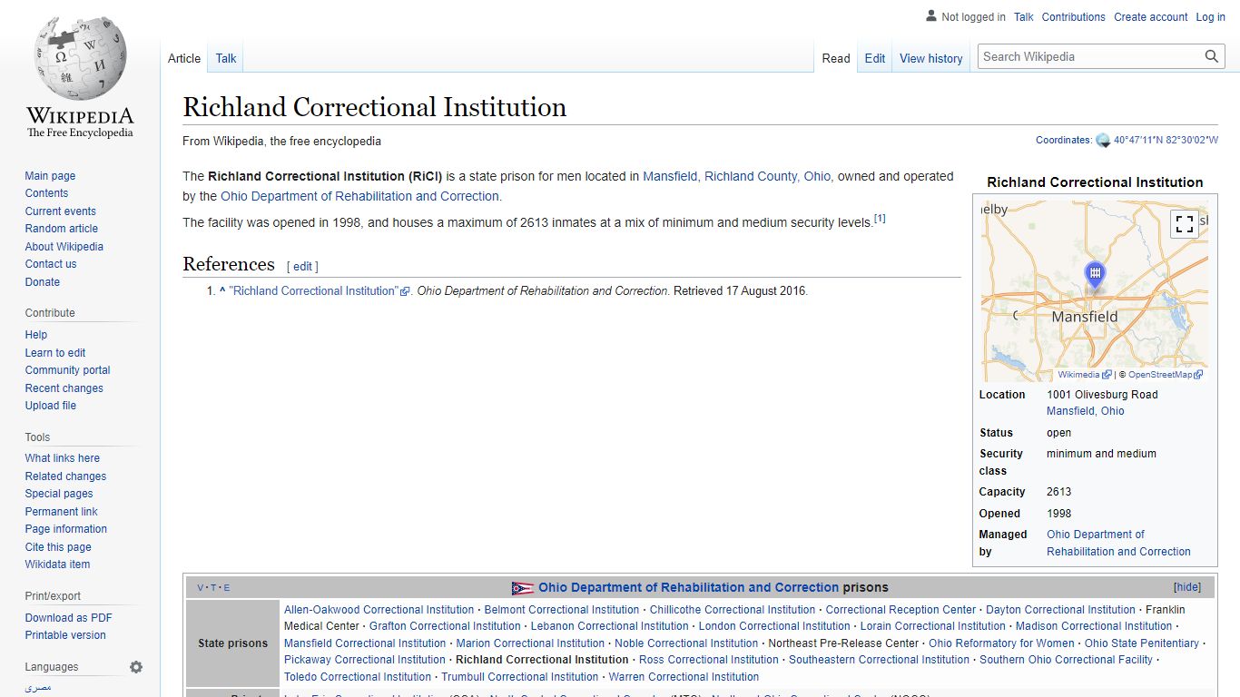Viewport: 1240px width, 697px height.
Task: Open the Create account link
Action: [1151, 17]
